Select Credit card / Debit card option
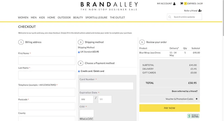The height and width of the screenshot is (121, 224). pos(79,71)
